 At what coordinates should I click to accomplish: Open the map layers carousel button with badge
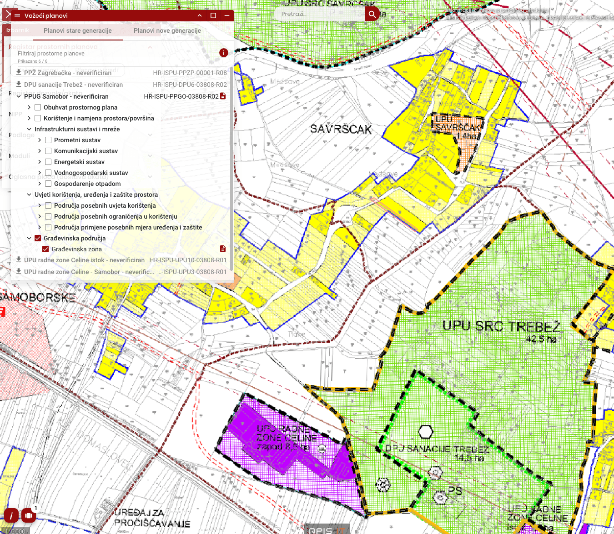tap(29, 515)
